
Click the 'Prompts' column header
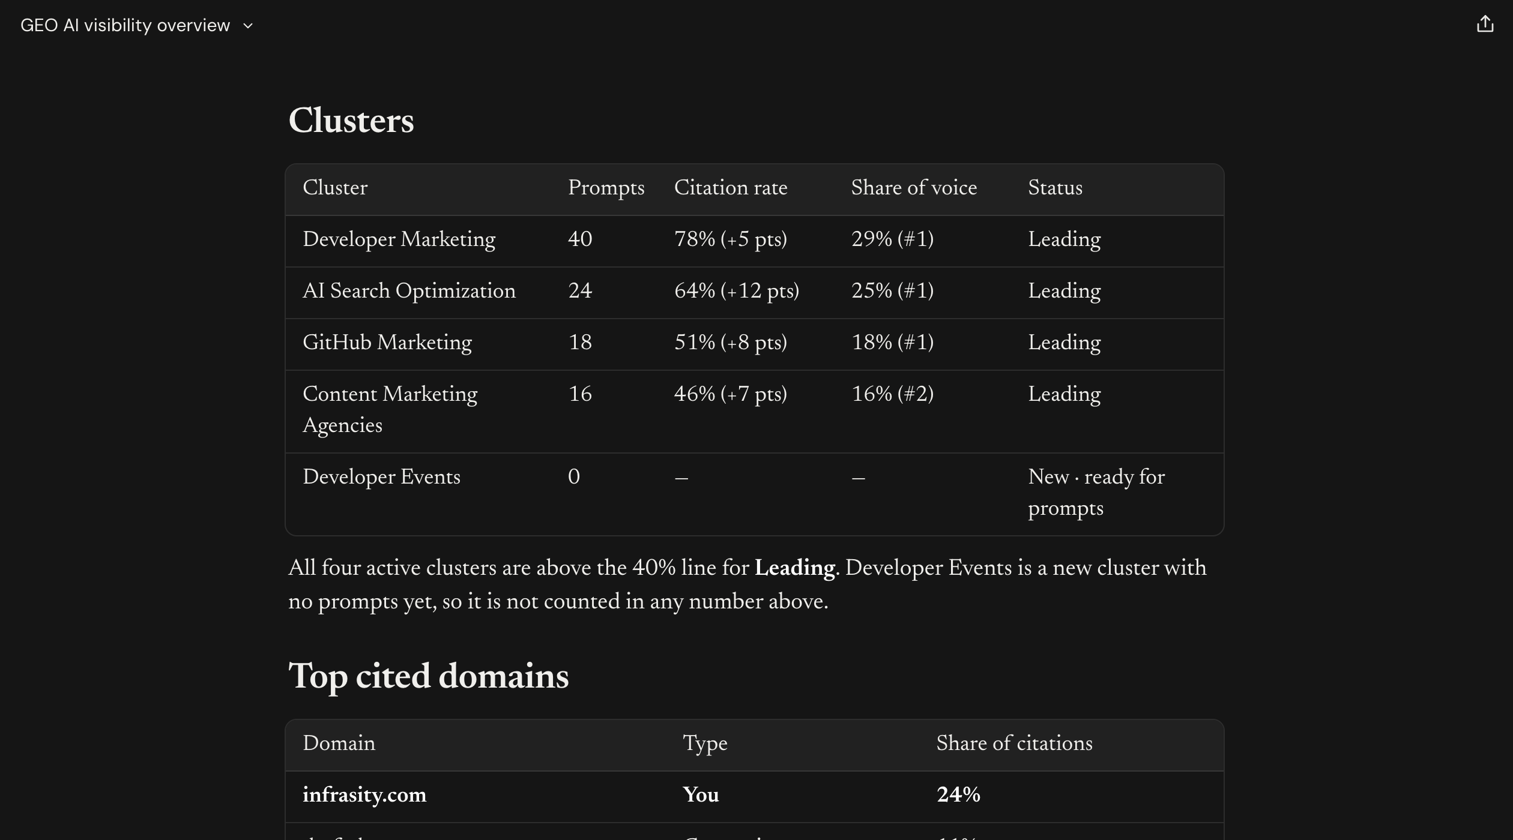tap(606, 188)
